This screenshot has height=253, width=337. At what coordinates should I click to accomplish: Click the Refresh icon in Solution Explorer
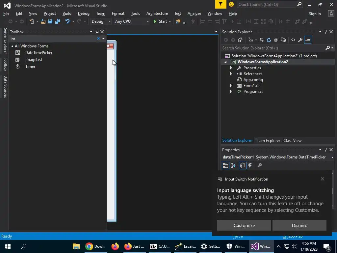click(x=269, y=40)
